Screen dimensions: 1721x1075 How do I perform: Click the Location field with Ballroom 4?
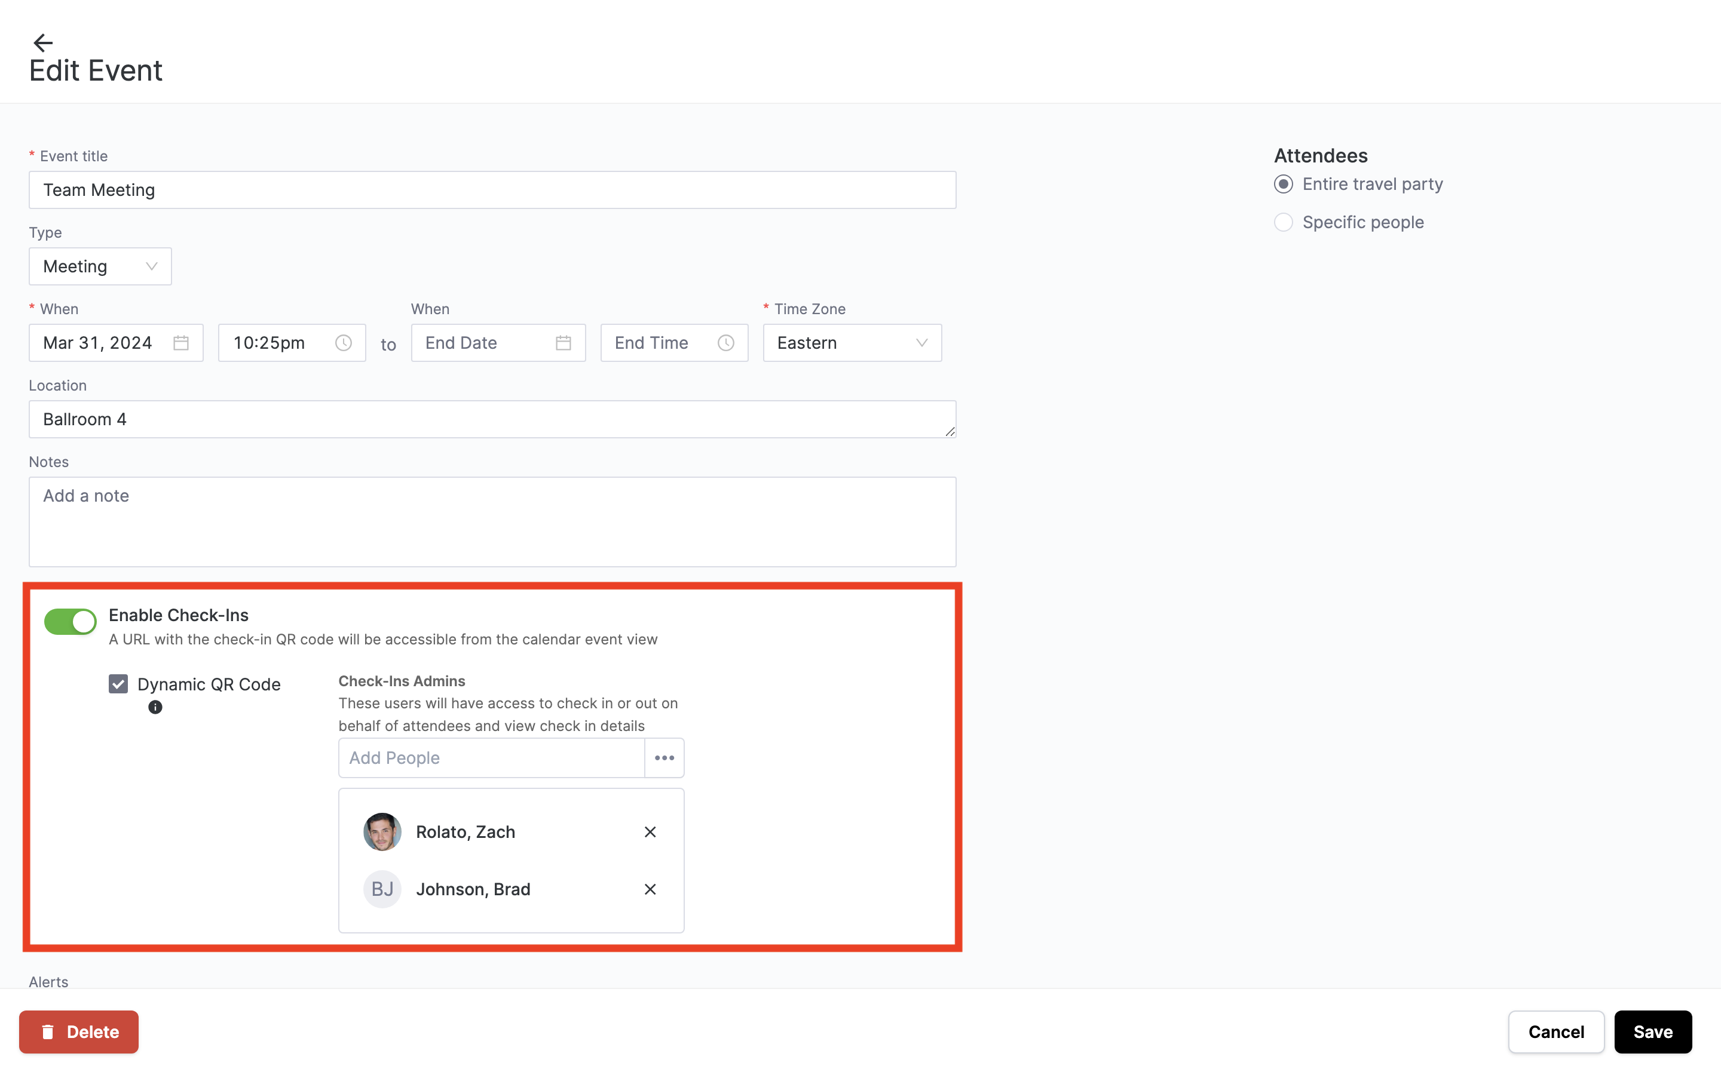(492, 419)
